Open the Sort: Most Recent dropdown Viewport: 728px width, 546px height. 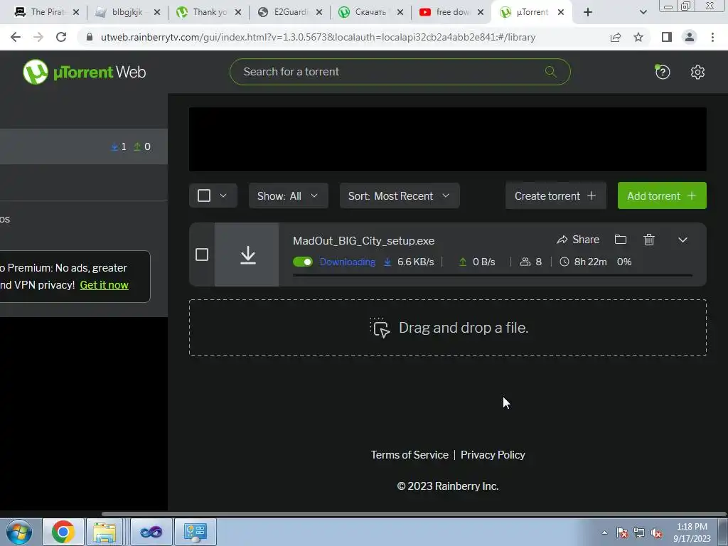coord(400,196)
